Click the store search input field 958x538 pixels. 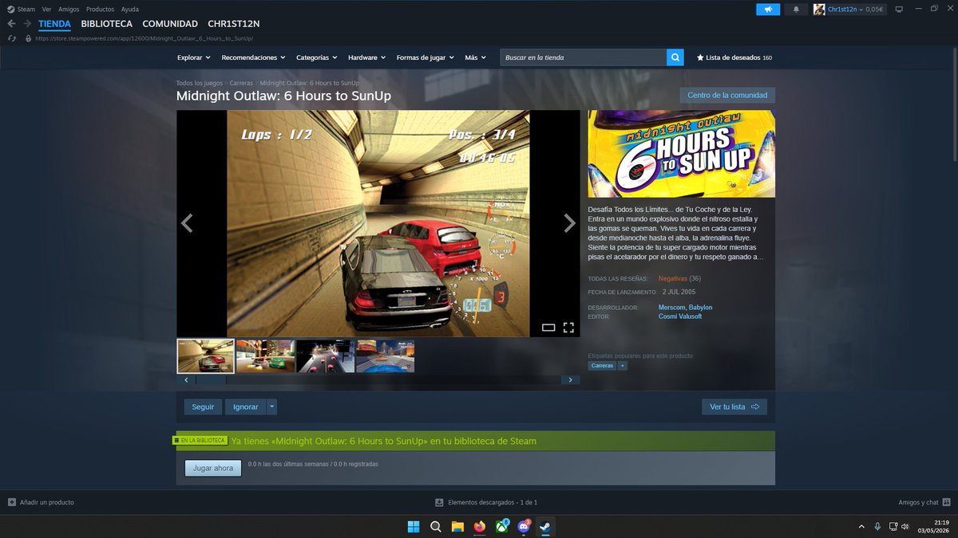(584, 57)
